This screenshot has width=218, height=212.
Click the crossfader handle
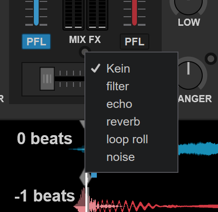47,79
